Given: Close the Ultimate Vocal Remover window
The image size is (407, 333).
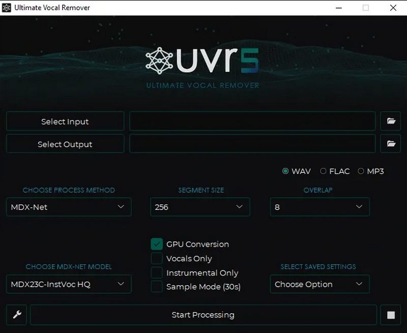Looking at the screenshot, I should (393, 8).
